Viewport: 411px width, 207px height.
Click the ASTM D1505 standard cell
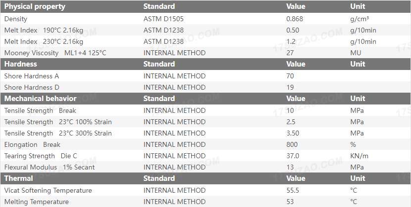[167, 19]
